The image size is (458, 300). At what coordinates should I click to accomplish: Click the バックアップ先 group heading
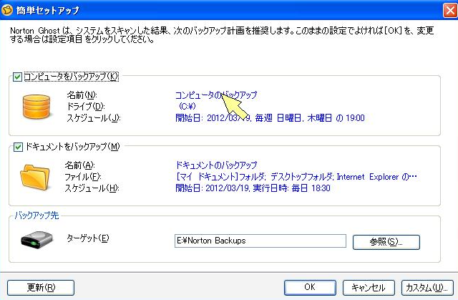point(36,216)
